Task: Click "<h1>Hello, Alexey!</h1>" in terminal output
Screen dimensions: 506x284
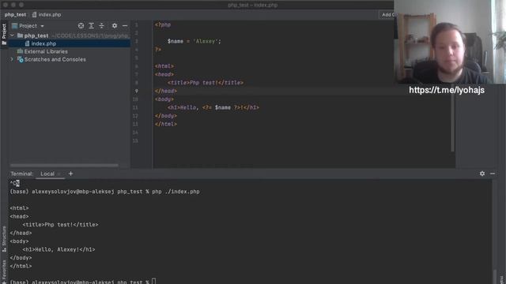Action: click(x=59, y=249)
